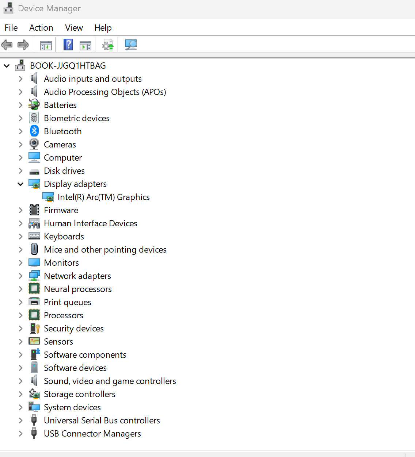The height and width of the screenshot is (457, 415).
Task: Select the Print queues label
Action: (68, 302)
